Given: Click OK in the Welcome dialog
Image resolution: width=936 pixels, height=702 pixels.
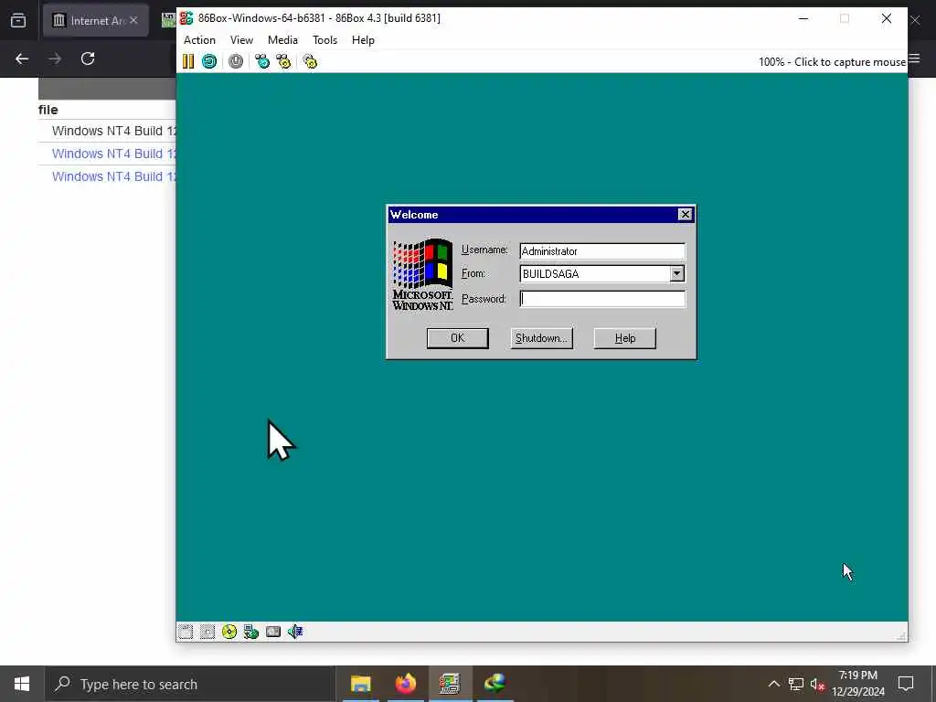Looking at the screenshot, I should (x=457, y=338).
